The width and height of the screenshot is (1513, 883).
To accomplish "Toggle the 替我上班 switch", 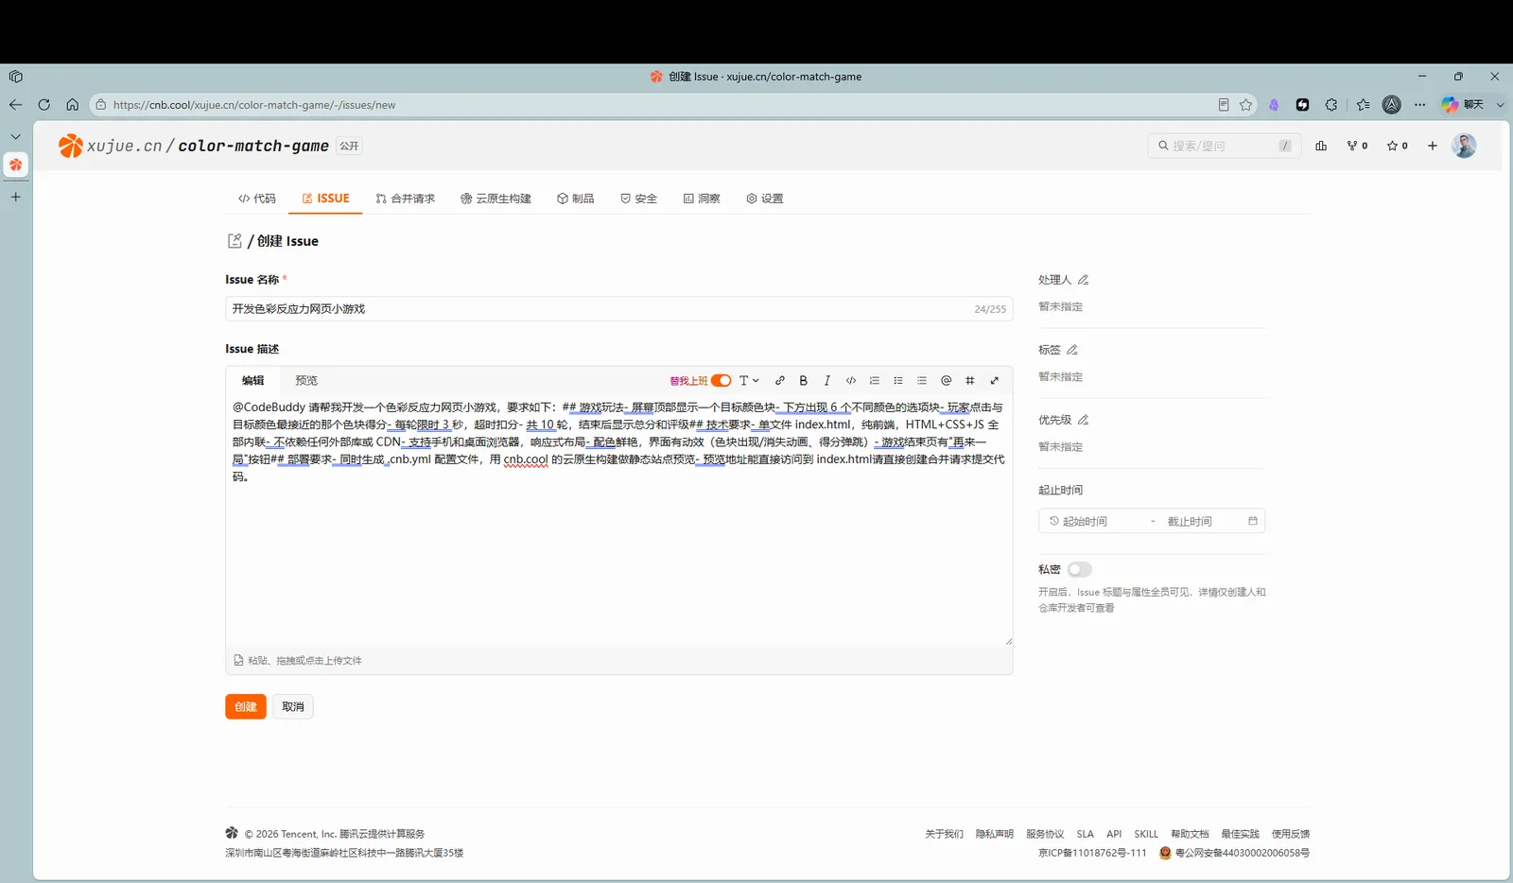I will (722, 381).
